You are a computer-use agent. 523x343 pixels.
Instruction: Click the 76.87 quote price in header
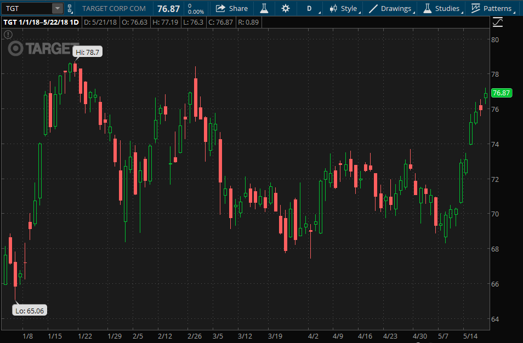[168, 9]
